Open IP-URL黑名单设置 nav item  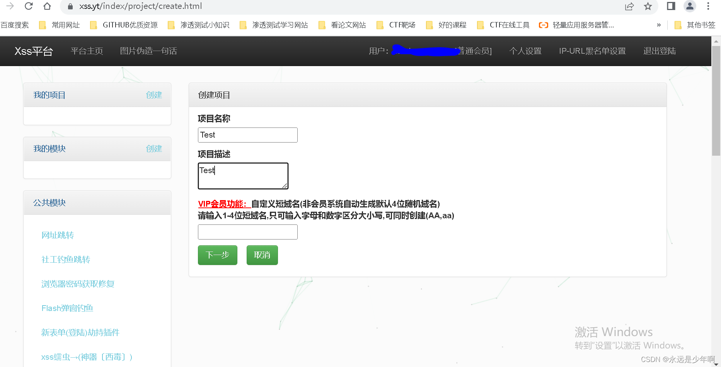tap(592, 51)
